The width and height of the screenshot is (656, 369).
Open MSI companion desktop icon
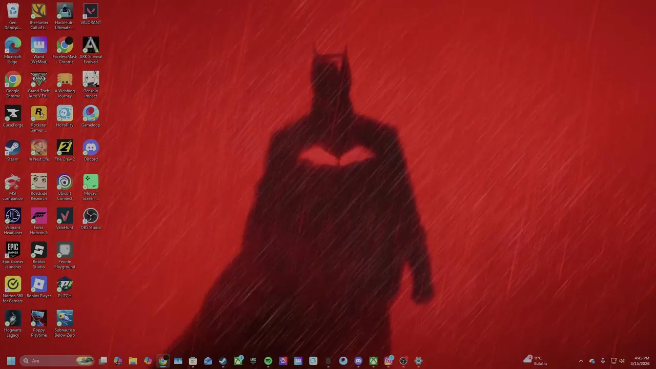tap(13, 188)
